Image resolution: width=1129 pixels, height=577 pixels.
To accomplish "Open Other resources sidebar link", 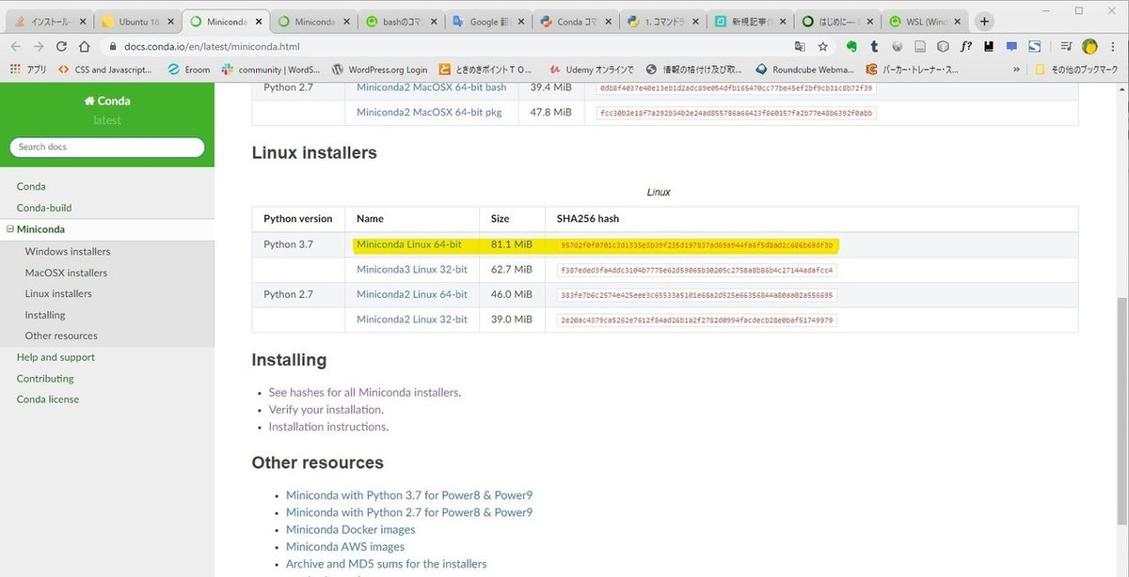I will (x=61, y=335).
